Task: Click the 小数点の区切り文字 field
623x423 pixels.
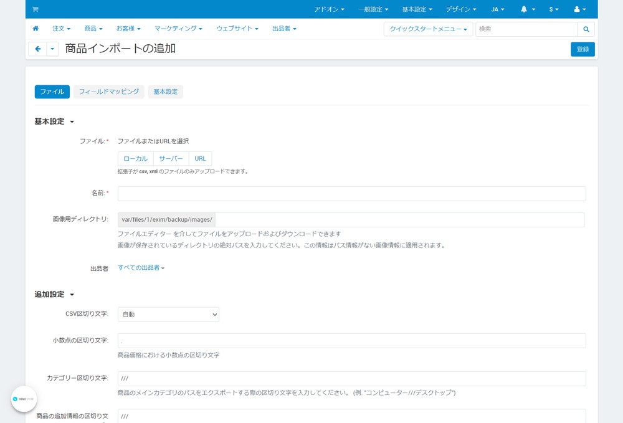Action: 351,341
